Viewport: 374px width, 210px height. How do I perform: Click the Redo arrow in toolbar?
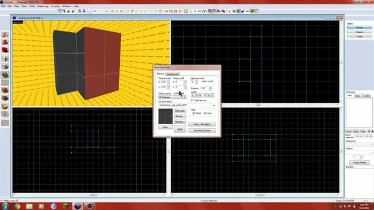pos(100,11)
